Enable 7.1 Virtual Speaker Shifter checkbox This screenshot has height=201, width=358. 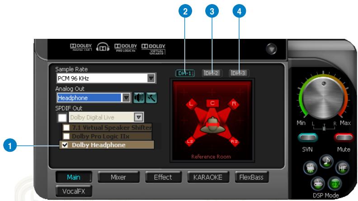(x=66, y=127)
